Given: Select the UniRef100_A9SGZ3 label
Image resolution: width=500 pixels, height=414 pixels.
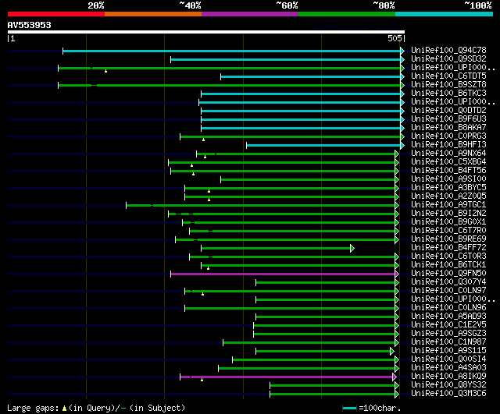Looking at the screenshot, I should tap(448, 334).
